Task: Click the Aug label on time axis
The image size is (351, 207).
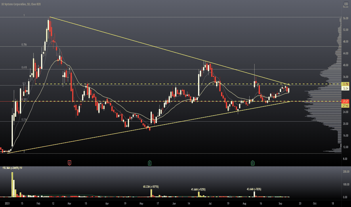Action: (x=244, y=203)
